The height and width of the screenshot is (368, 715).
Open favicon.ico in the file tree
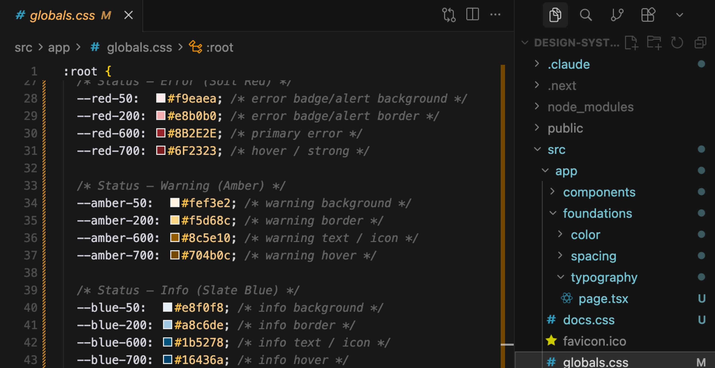click(615, 341)
